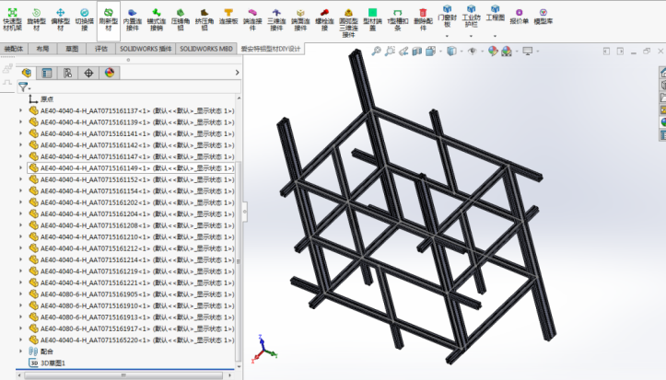Insert 圆弧型三维连接件 arc 3D connector

pyautogui.click(x=348, y=22)
